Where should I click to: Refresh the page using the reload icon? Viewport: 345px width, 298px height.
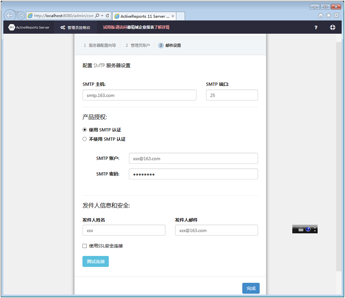(108, 16)
